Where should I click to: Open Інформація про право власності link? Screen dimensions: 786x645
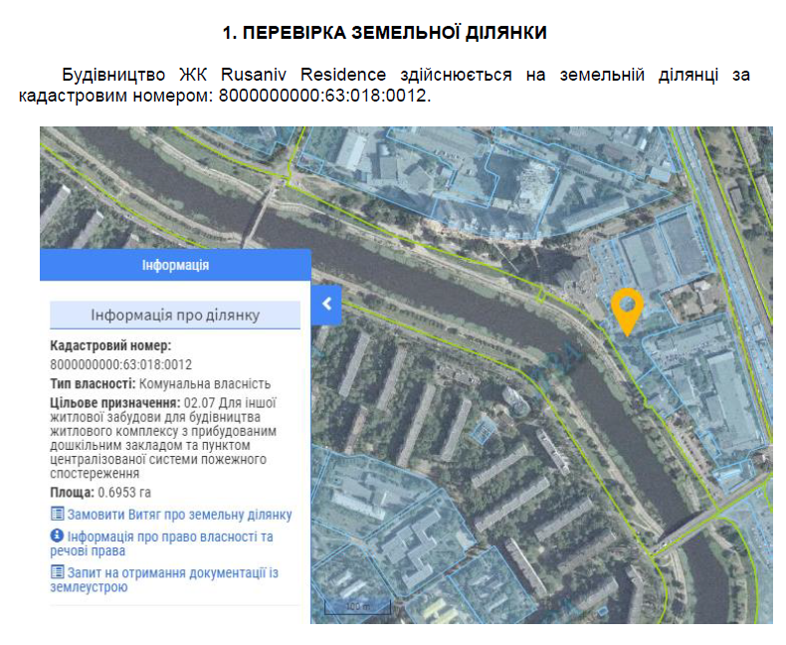coord(161,543)
